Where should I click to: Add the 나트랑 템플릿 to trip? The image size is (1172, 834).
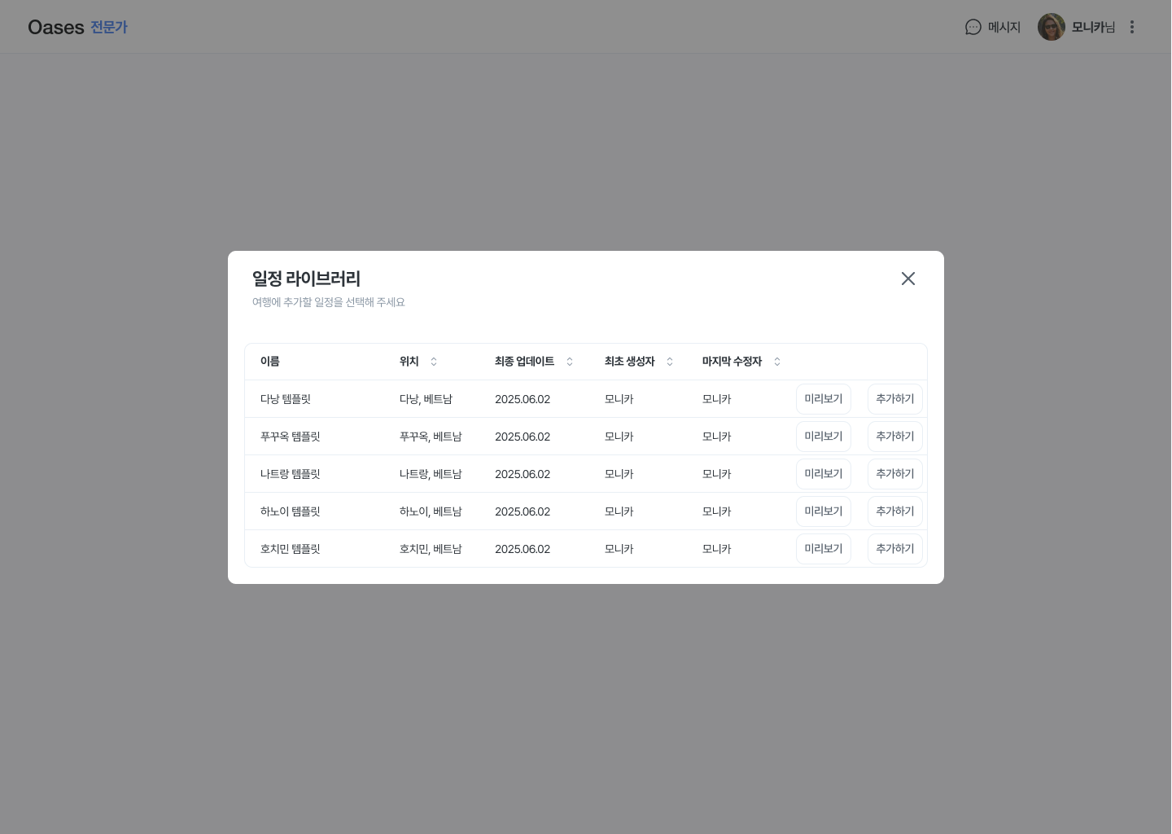[894, 474]
